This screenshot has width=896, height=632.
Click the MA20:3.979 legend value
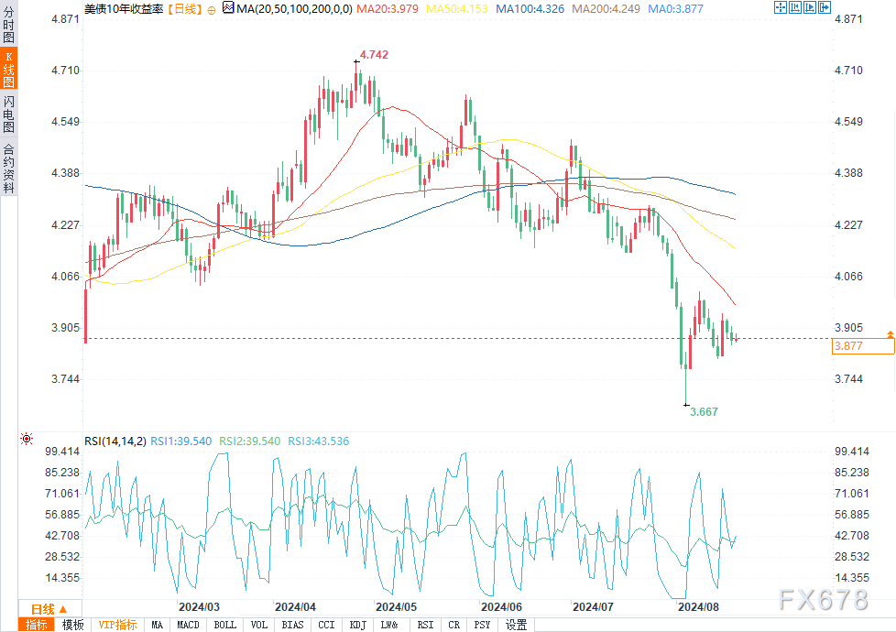coord(388,9)
